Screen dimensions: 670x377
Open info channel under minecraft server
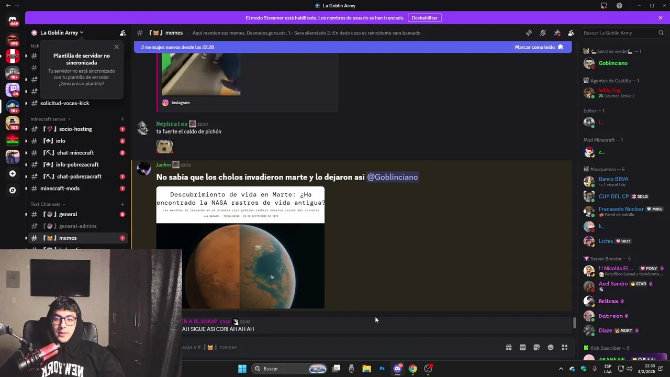(79, 141)
